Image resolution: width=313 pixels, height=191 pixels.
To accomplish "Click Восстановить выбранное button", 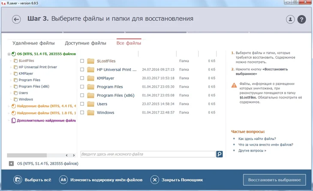I will [x=274, y=180].
